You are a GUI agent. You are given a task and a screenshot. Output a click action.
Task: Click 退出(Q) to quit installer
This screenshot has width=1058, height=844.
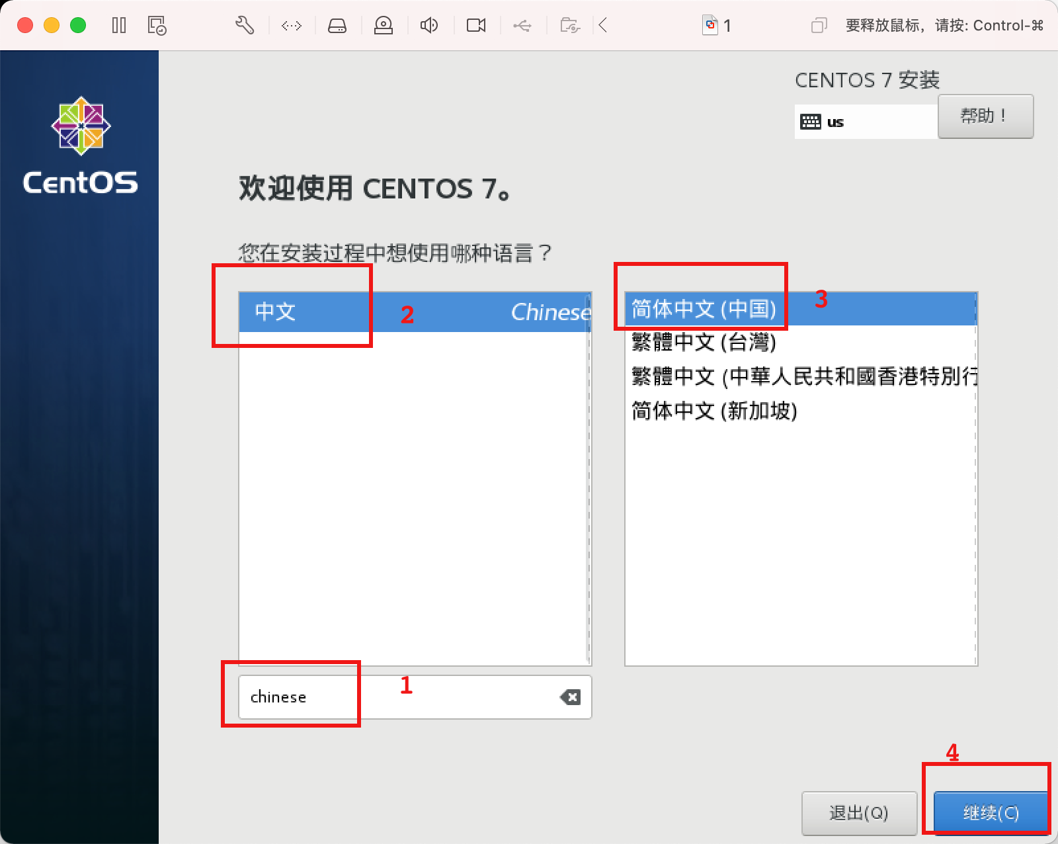859,813
